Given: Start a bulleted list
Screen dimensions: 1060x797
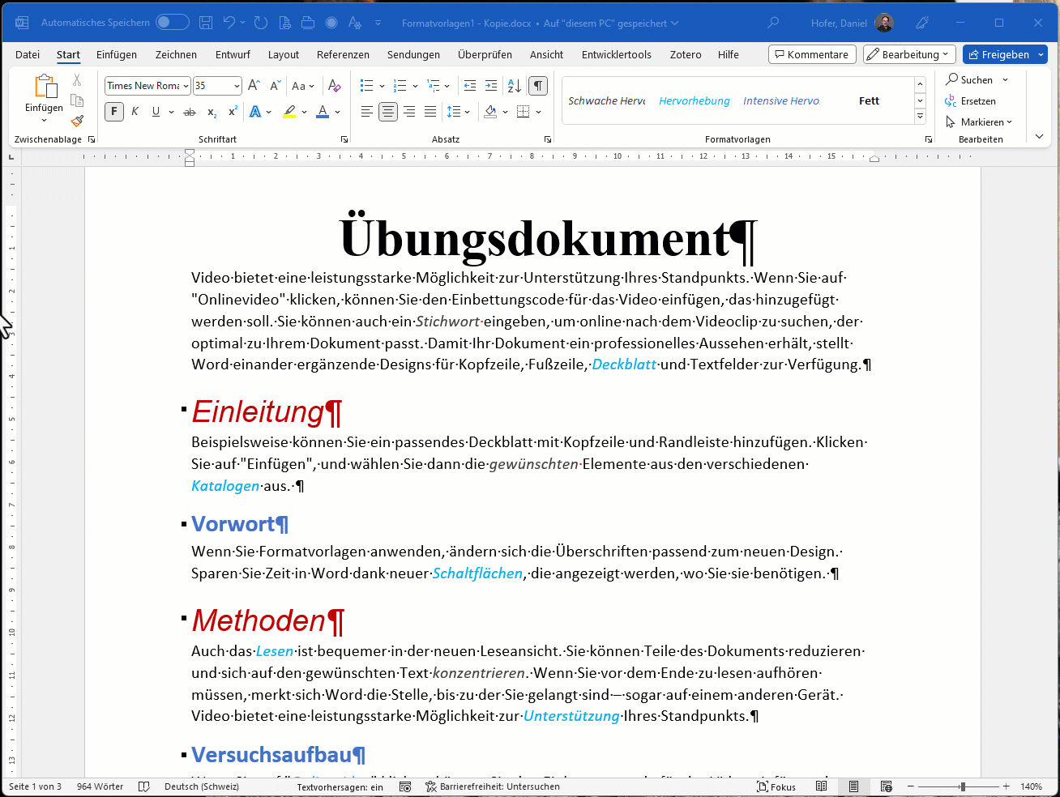Looking at the screenshot, I should [366, 86].
